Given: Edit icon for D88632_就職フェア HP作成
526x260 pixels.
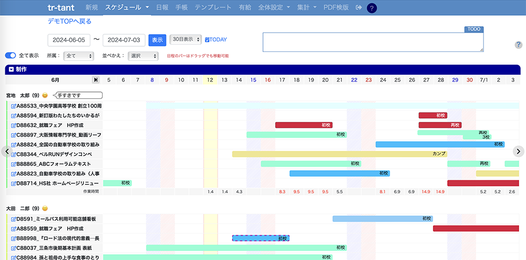Looking at the screenshot, I should click(14, 126).
